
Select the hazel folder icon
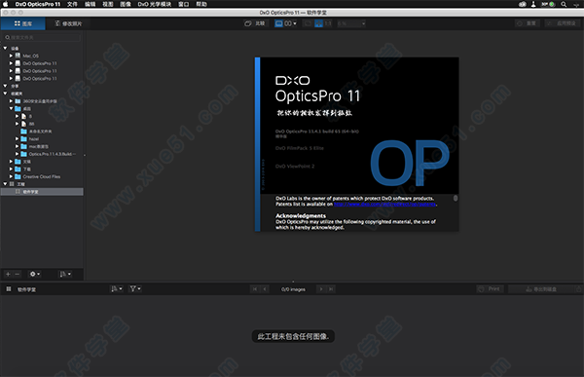coord(23,138)
